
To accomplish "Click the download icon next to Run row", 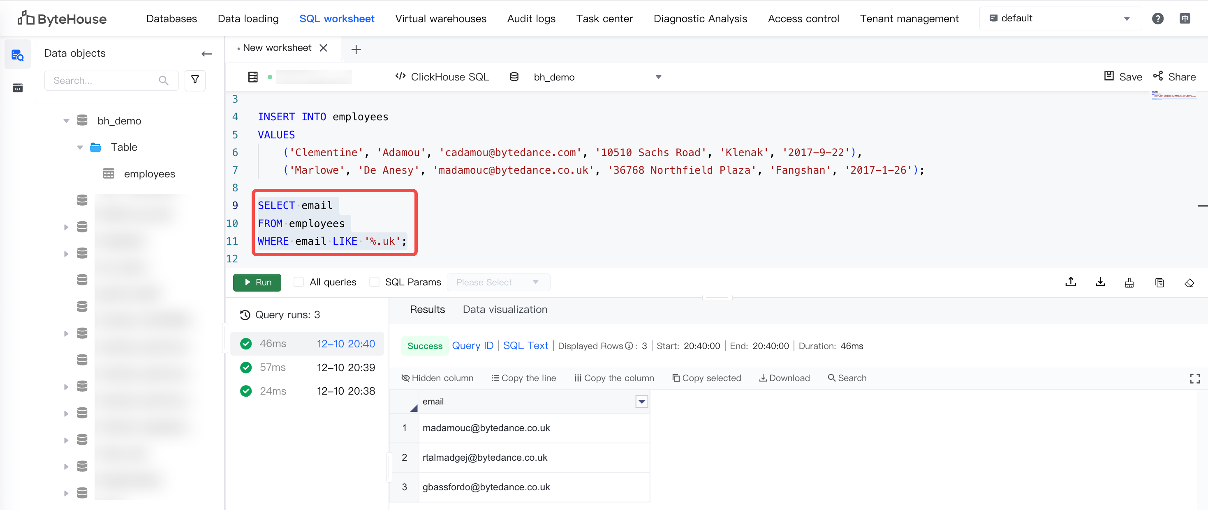I will tap(1100, 282).
